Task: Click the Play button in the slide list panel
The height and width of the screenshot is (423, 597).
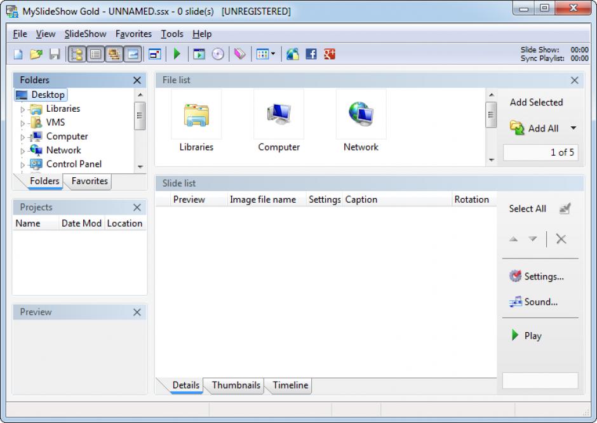Action: pos(526,336)
